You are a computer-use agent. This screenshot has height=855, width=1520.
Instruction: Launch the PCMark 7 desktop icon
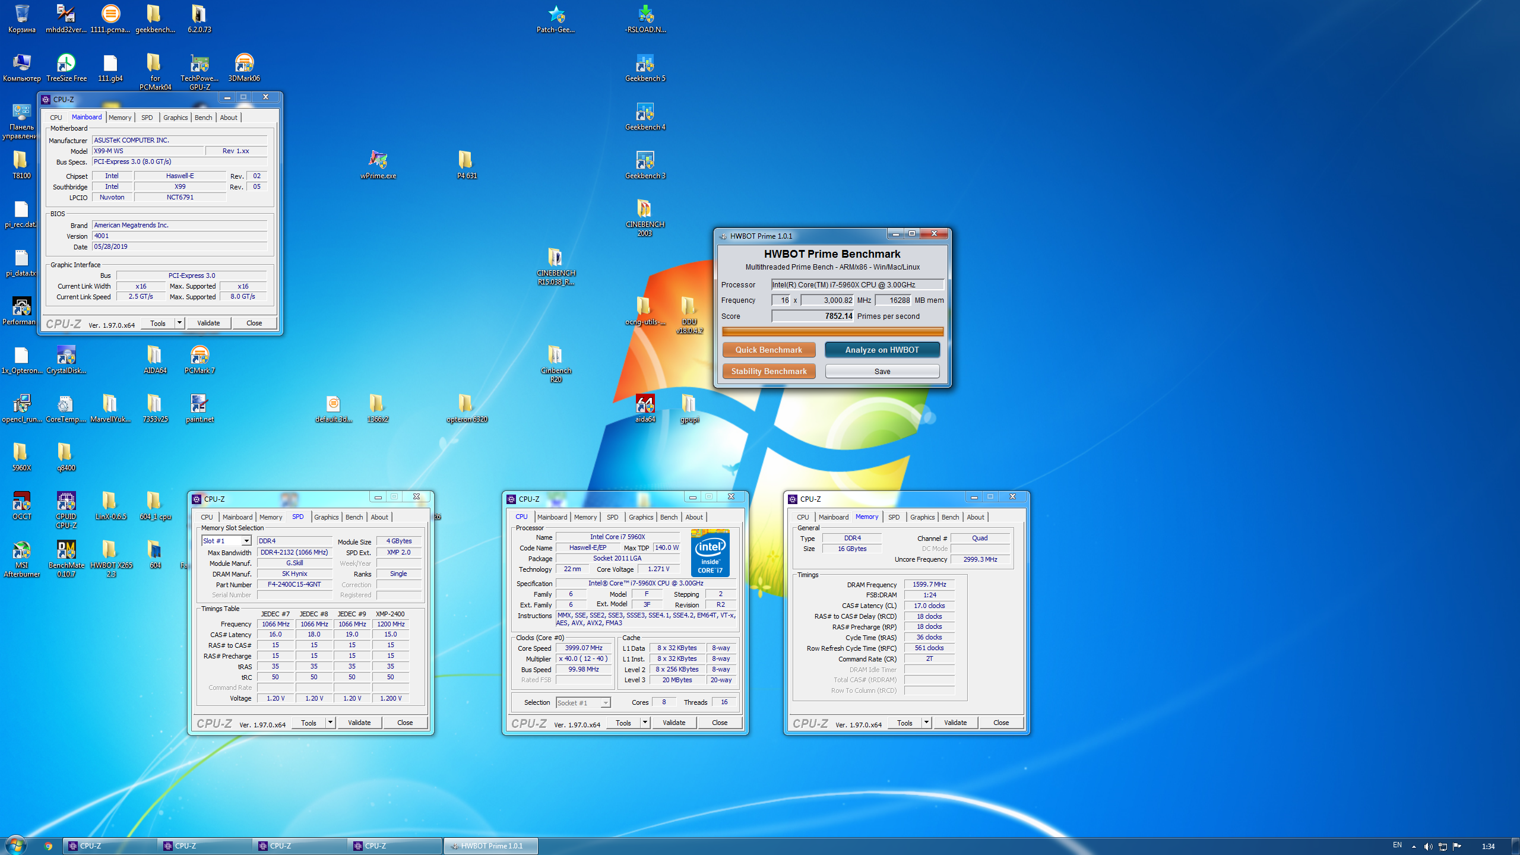199,359
